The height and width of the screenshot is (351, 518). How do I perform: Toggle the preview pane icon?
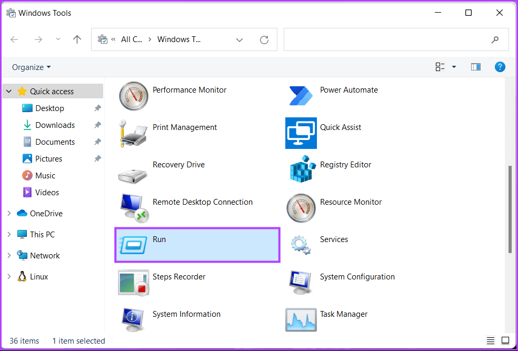coord(476,67)
